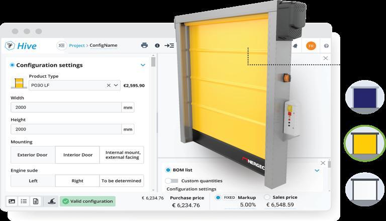The width and height of the screenshot is (386, 221).
Task: Click the € 6,234.76 purchase price value
Action: (x=186, y=205)
